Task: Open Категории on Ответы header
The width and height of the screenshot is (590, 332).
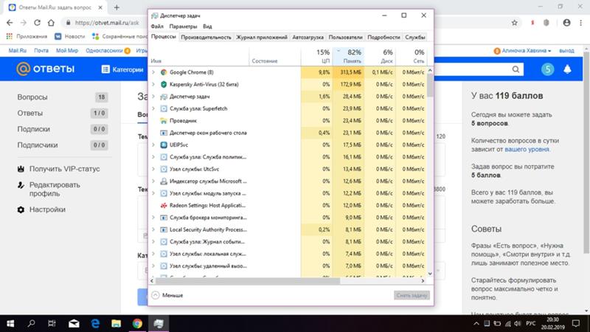Action: pyautogui.click(x=122, y=69)
